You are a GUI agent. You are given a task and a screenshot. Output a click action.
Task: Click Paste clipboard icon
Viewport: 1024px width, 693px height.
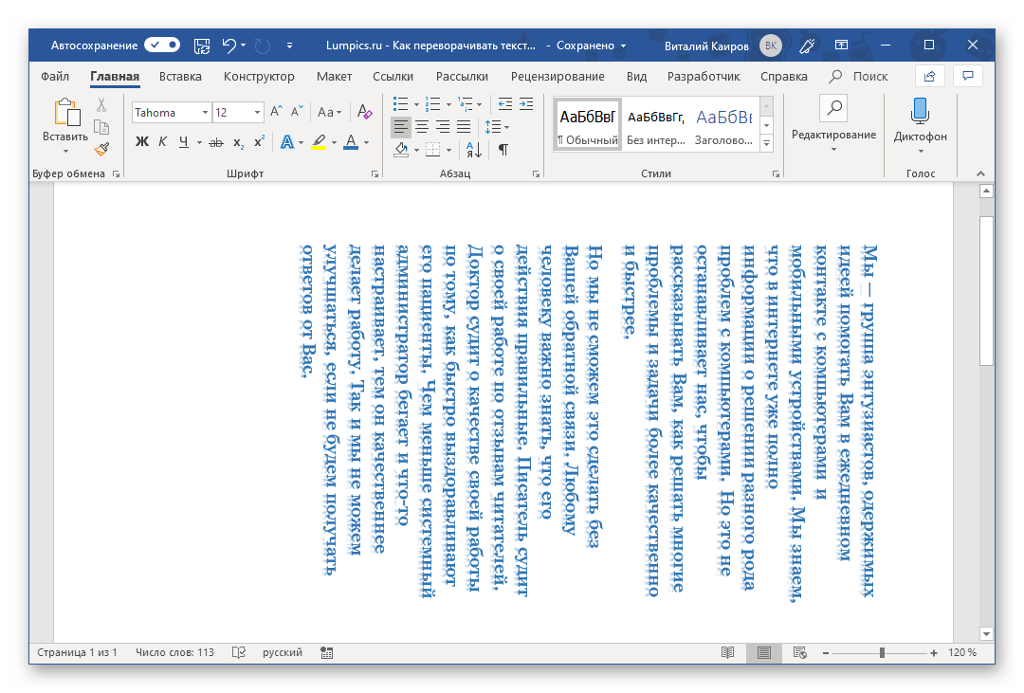pos(66,113)
